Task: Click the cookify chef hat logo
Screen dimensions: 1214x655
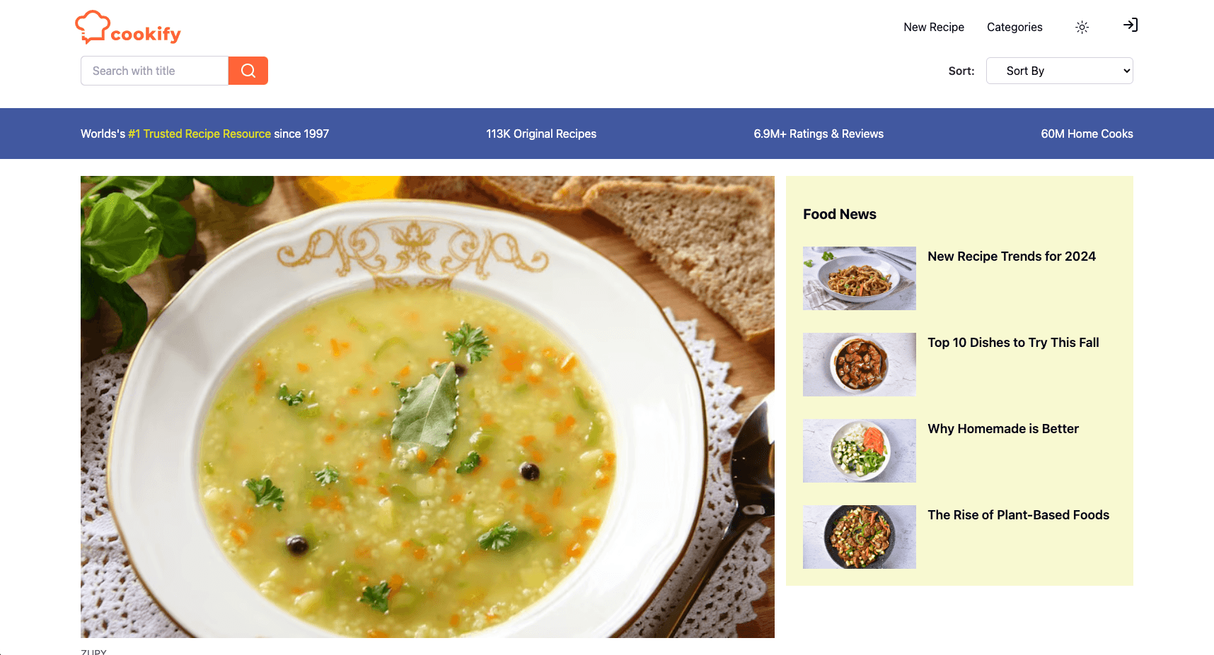Action: [x=128, y=28]
